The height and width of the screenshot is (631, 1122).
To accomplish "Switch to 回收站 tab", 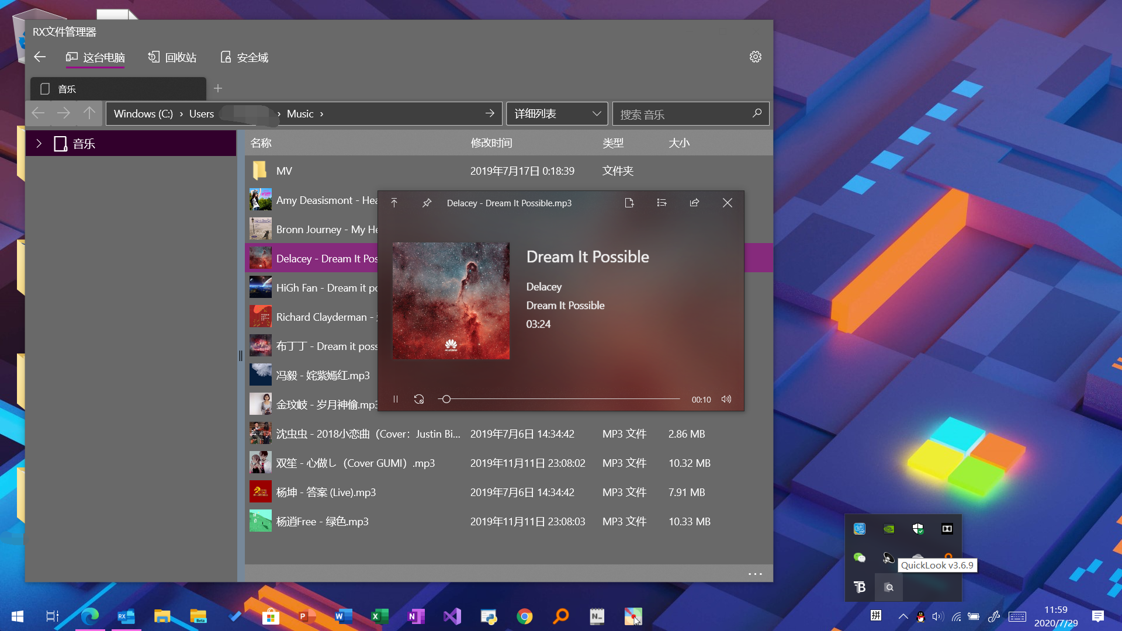I will click(172, 57).
